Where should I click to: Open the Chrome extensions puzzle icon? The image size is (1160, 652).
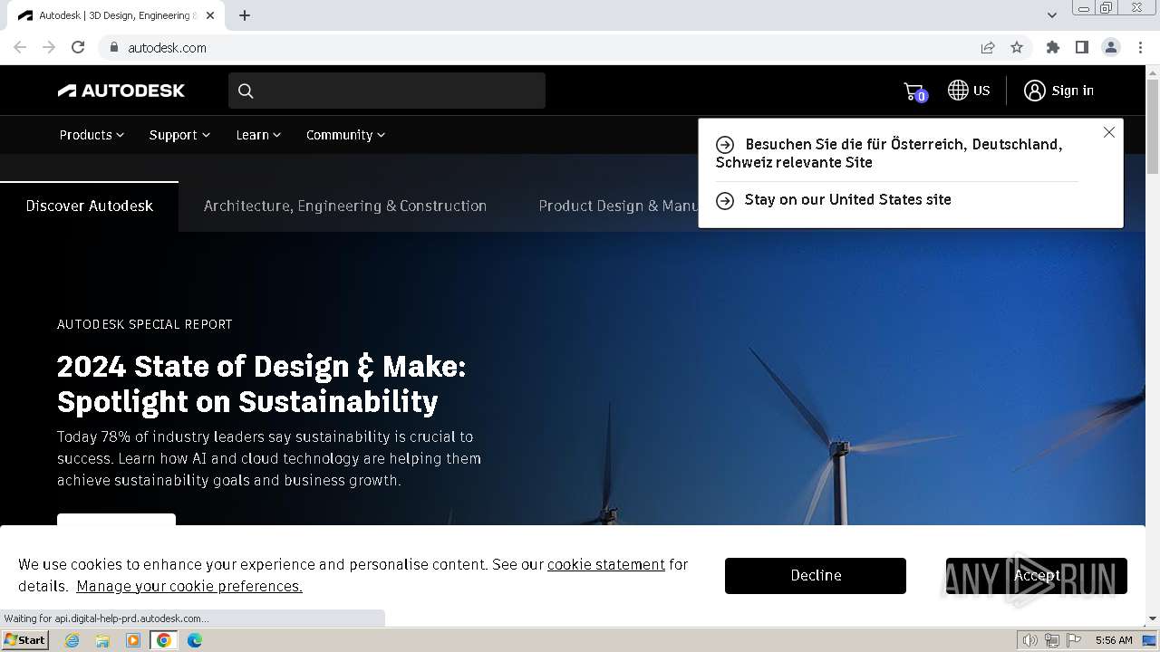[1053, 47]
